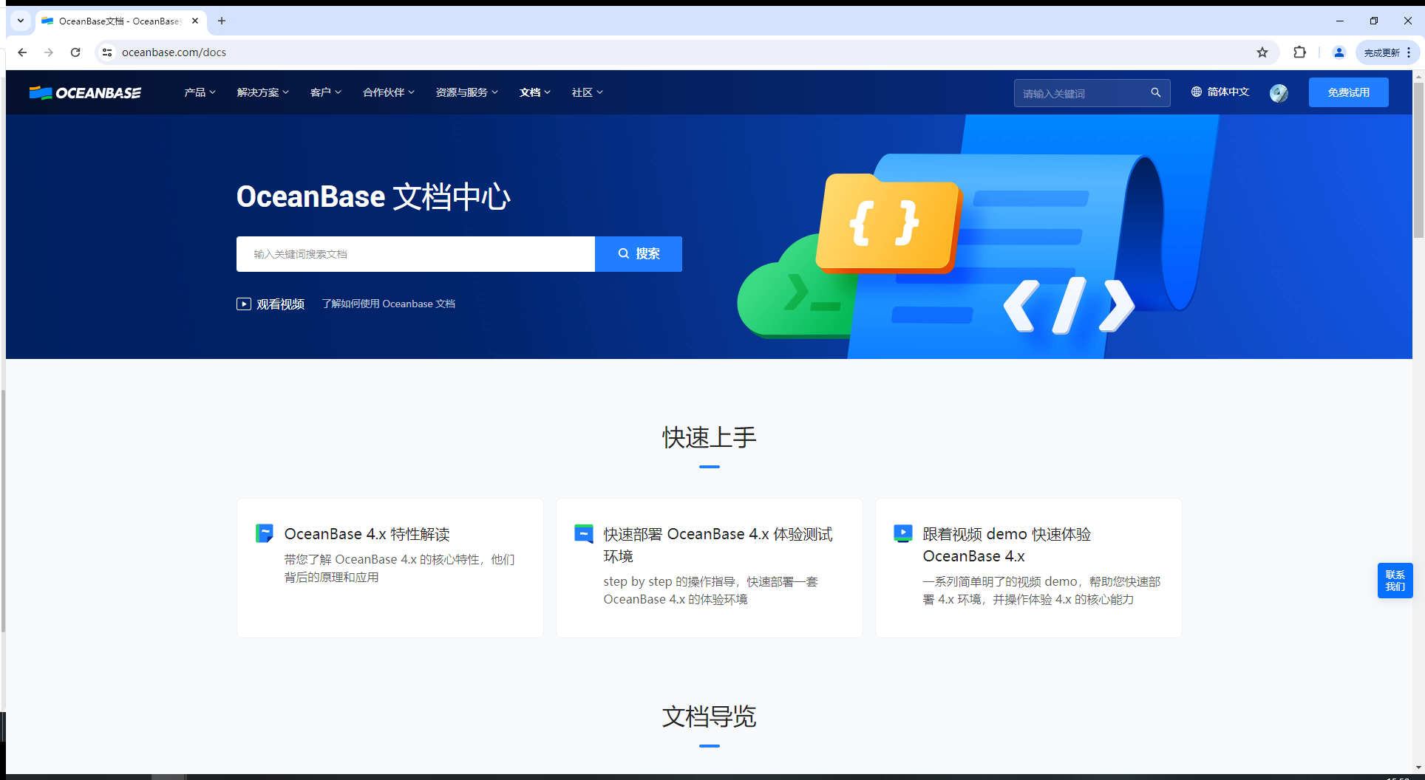Click the site information icon in address bar
Viewport: 1425px width, 780px height.
click(107, 52)
